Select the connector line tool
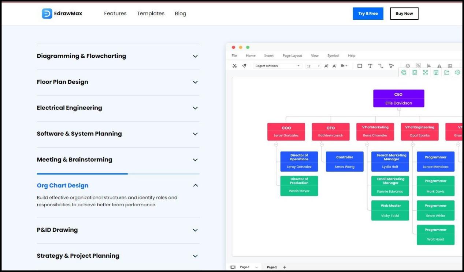 (381, 66)
